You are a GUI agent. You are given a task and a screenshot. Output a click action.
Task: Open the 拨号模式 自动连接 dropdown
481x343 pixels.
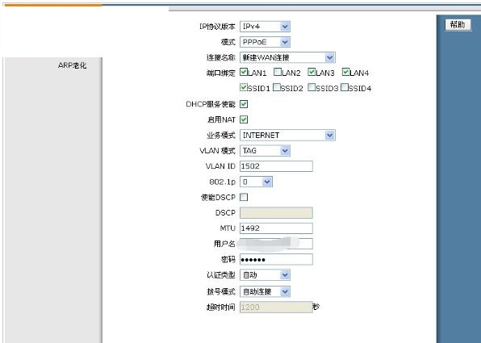point(265,291)
